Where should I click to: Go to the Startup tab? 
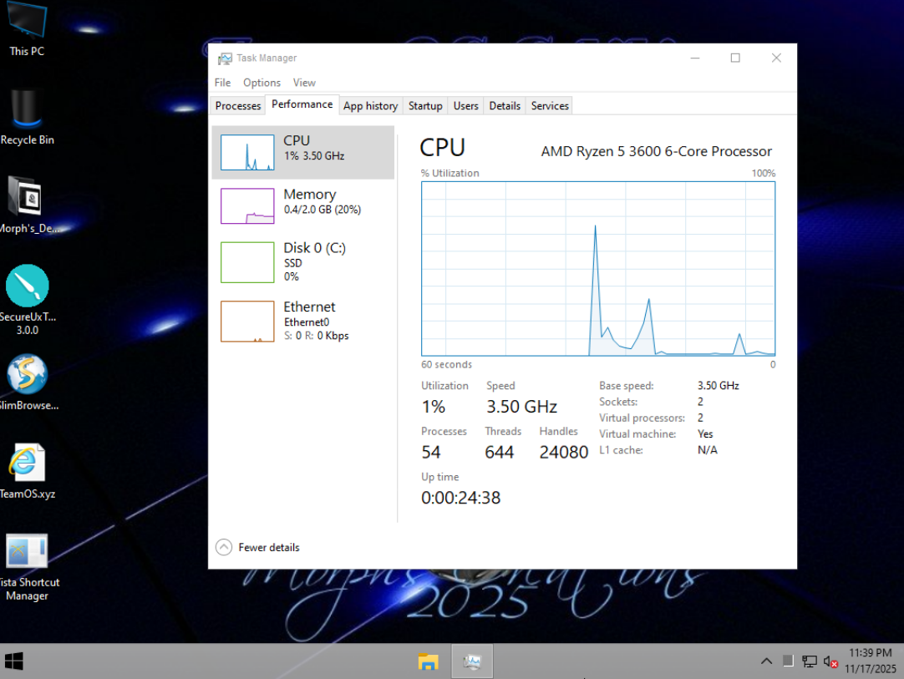point(425,105)
